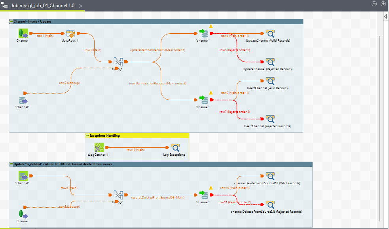Click the top-left Channel MongoDB input icon
Image resolution: width=389 pixels, height=229 pixels.
[23, 34]
